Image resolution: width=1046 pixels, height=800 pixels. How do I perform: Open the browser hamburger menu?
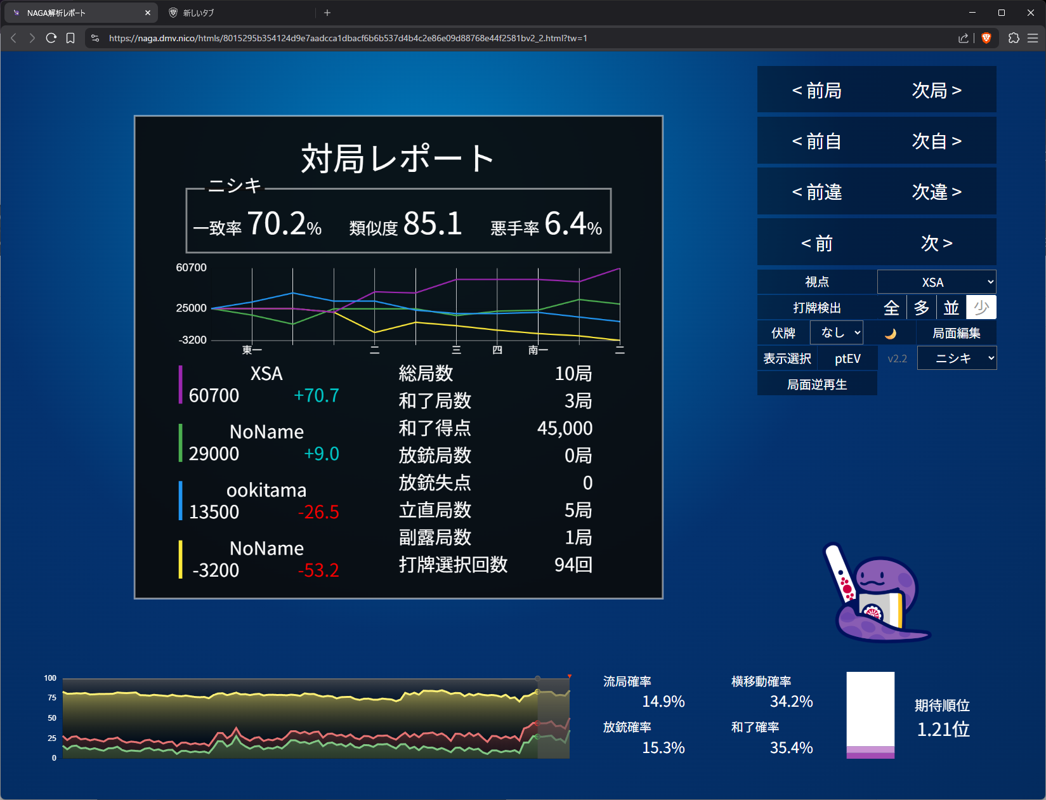tap(1033, 38)
